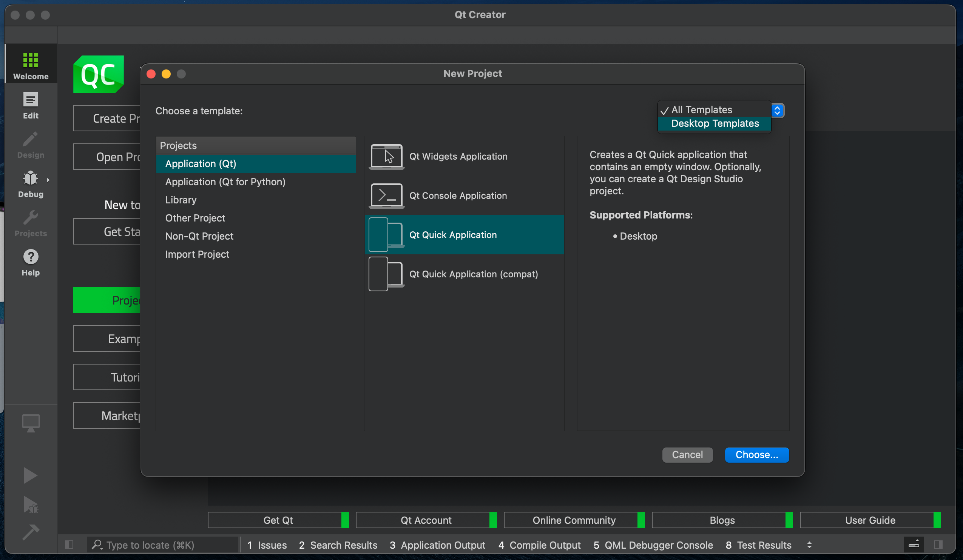Viewport: 963px width, 560px height.
Task: Toggle the right sidebar visibility button
Action: [x=938, y=545]
